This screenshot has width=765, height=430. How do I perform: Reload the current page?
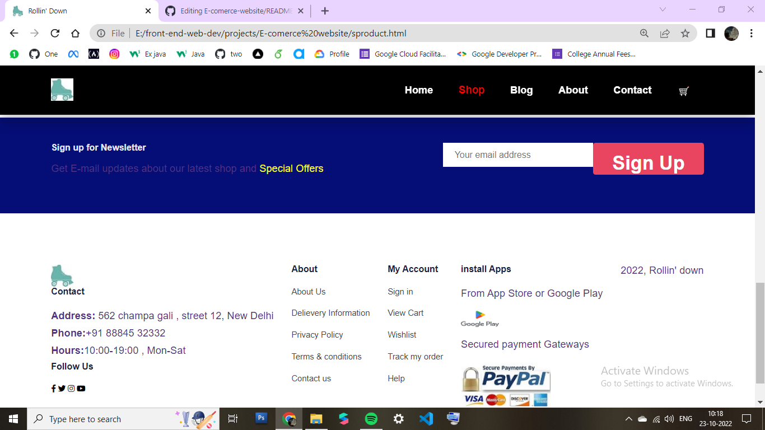pyautogui.click(x=55, y=34)
